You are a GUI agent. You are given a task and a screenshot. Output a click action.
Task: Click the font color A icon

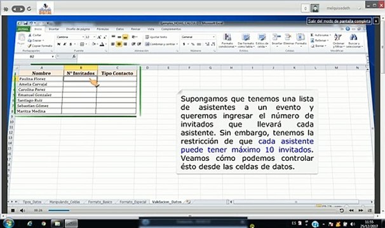[x=102, y=44]
